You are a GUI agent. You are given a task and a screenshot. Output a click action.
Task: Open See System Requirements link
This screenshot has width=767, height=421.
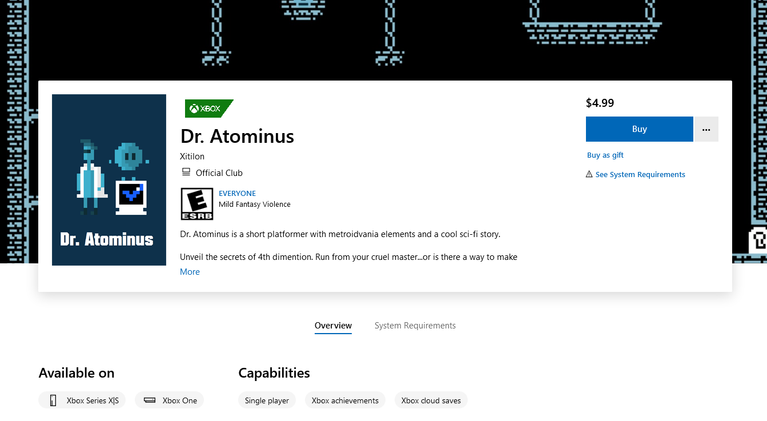click(x=640, y=175)
